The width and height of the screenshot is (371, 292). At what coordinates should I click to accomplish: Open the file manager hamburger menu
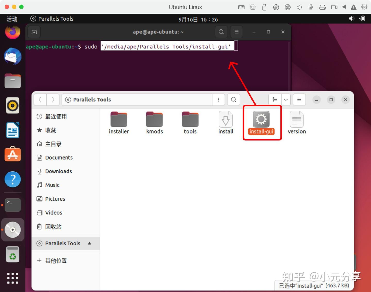pos(299,99)
